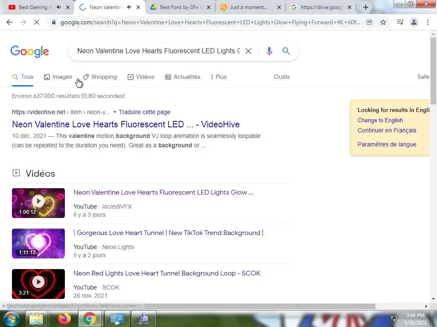The height and width of the screenshot is (327, 437).
Task: Close the Best Fons by GFx tab
Action: (208, 8)
